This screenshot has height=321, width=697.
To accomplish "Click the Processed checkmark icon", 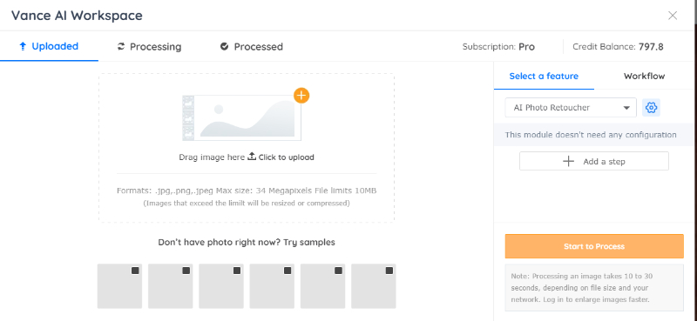I will pos(225,47).
